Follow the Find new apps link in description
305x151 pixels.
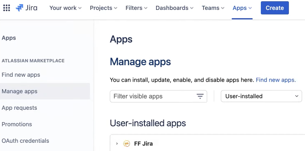[x=276, y=80]
